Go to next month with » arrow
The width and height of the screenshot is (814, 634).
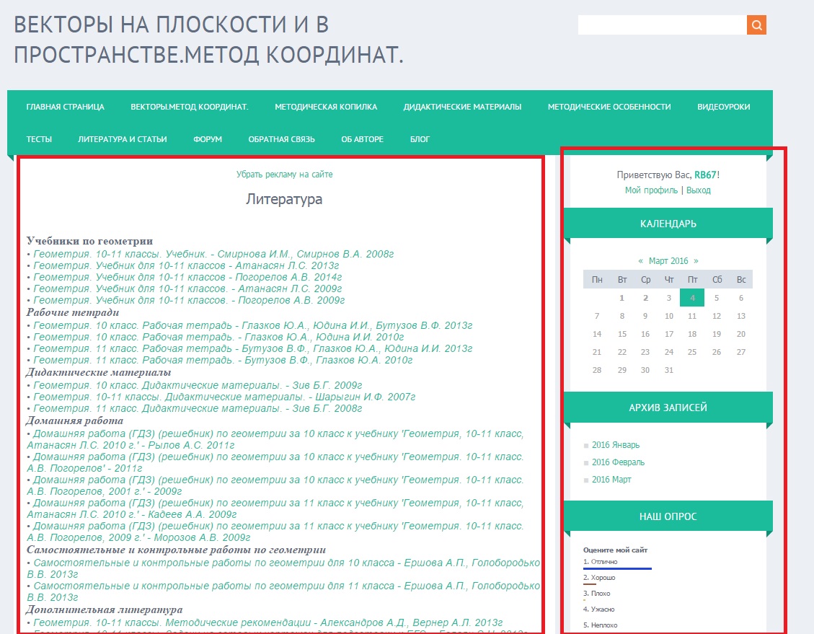[696, 260]
